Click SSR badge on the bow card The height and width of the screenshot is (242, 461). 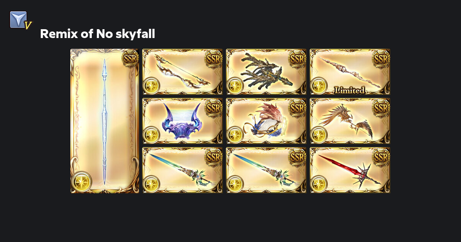coord(214,58)
